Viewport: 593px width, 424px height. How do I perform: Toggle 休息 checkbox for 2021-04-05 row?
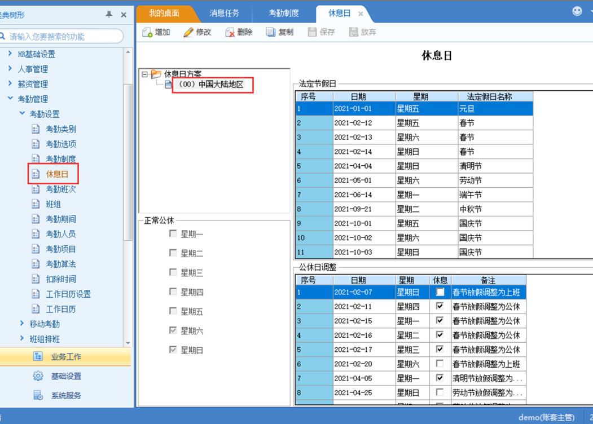click(x=440, y=378)
